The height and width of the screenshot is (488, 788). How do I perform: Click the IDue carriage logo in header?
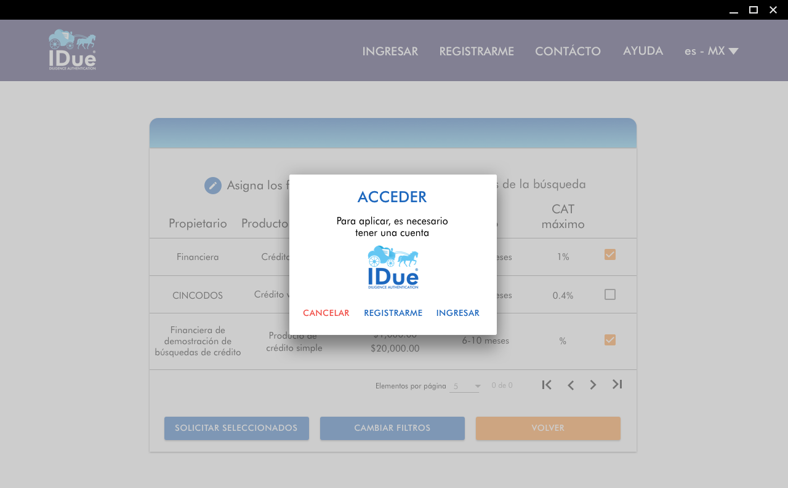pyautogui.click(x=73, y=50)
